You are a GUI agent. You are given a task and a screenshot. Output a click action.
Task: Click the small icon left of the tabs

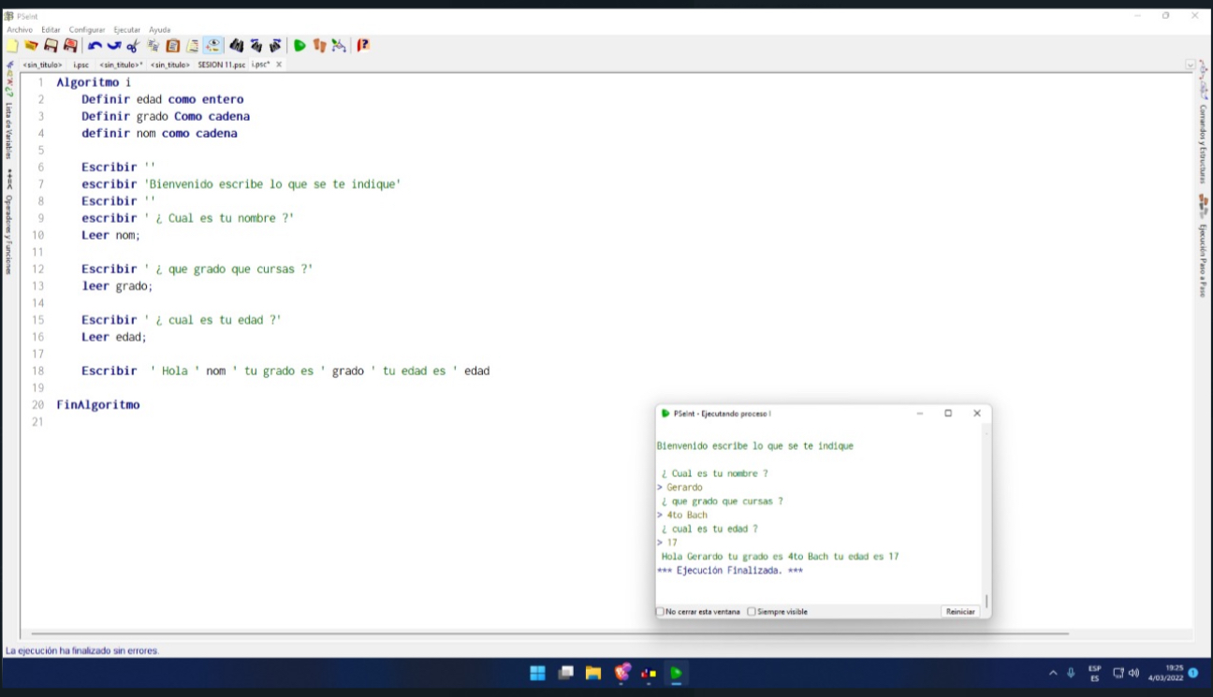(x=10, y=65)
